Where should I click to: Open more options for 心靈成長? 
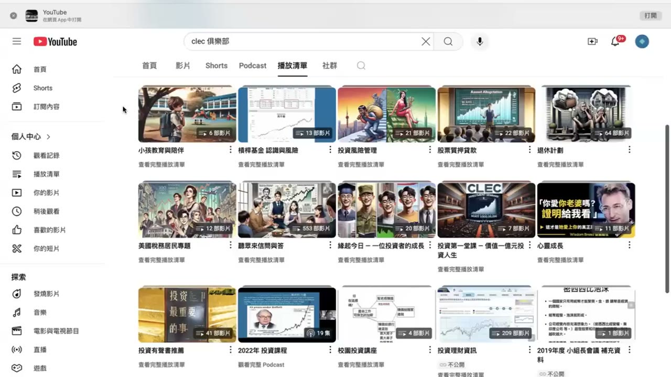pos(629,245)
